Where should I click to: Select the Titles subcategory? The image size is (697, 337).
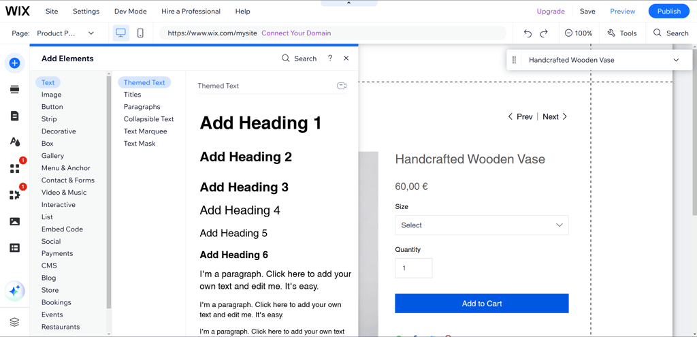click(x=133, y=95)
